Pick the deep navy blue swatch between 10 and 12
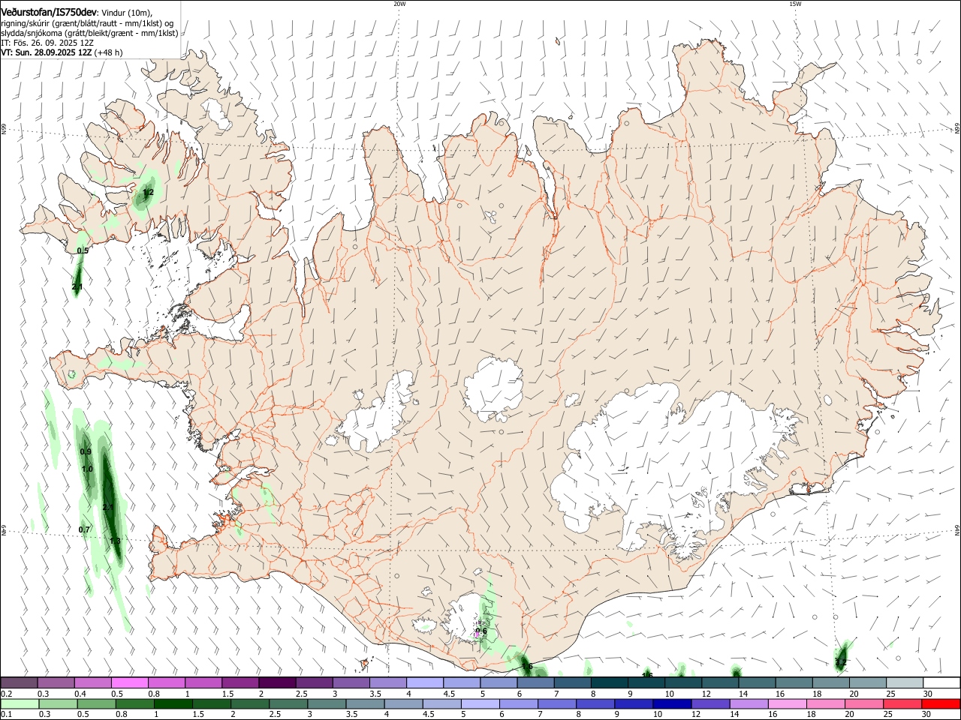Image resolution: width=961 pixels, height=720 pixels. (670, 703)
